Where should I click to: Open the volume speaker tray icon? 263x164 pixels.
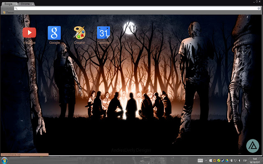point(239,161)
